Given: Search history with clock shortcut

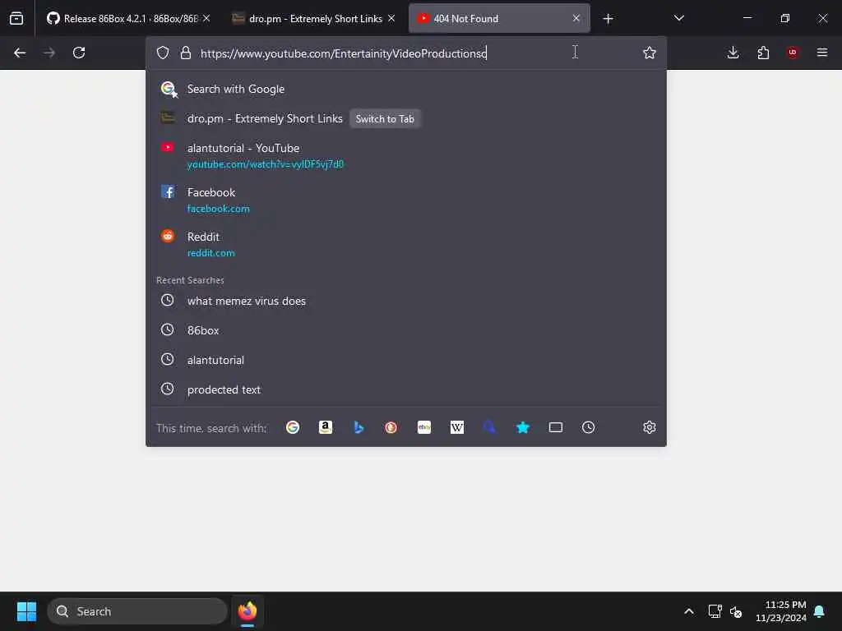Looking at the screenshot, I should pos(589,427).
